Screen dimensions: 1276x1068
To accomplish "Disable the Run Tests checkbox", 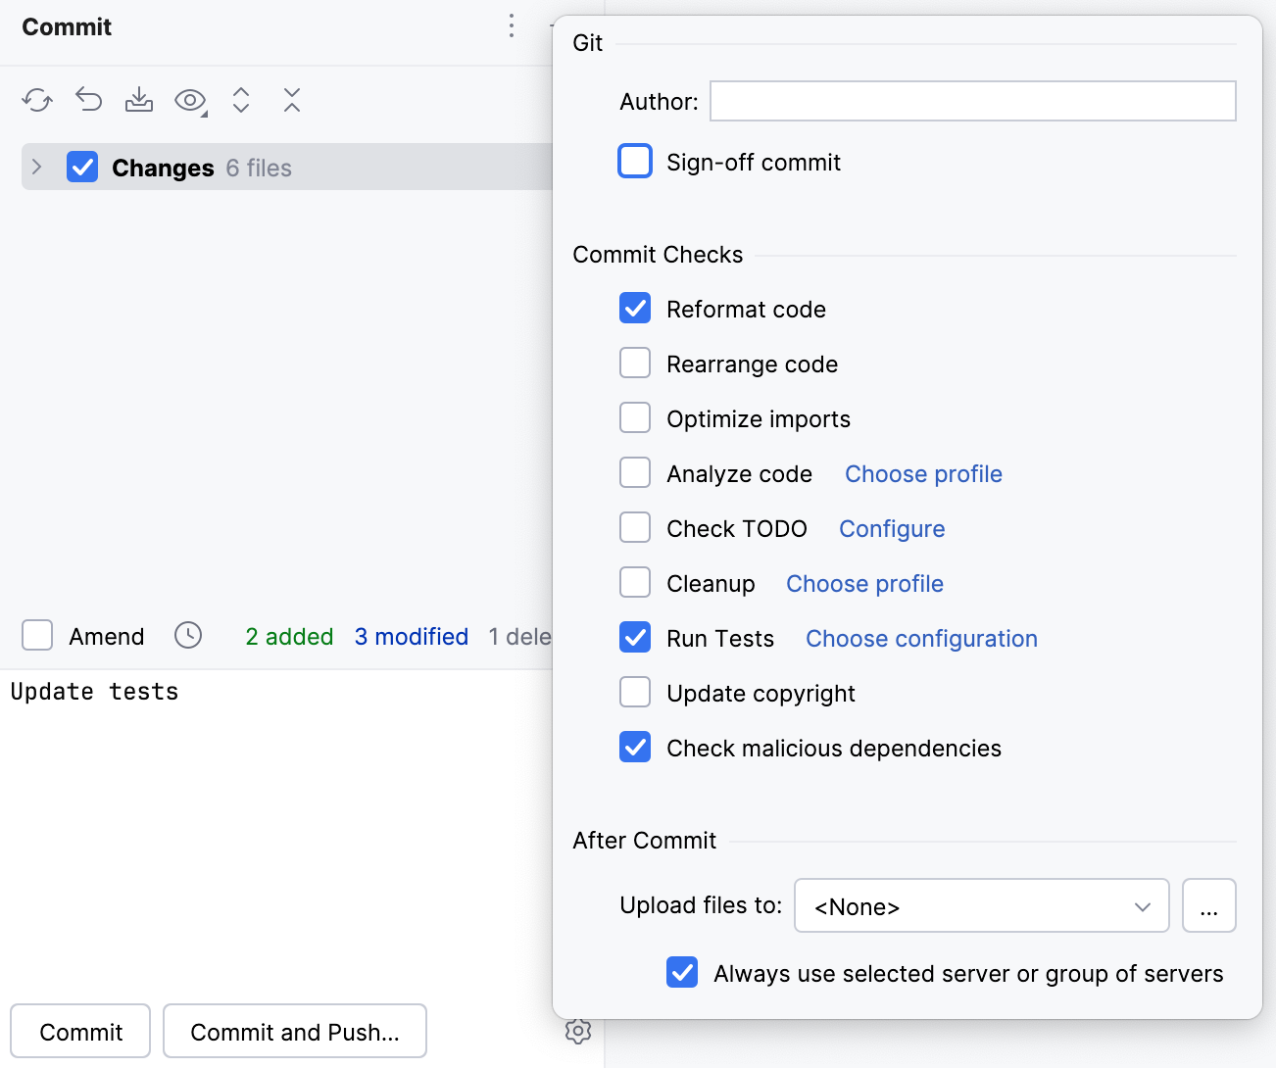I will pyautogui.click(x=635, y=638).
